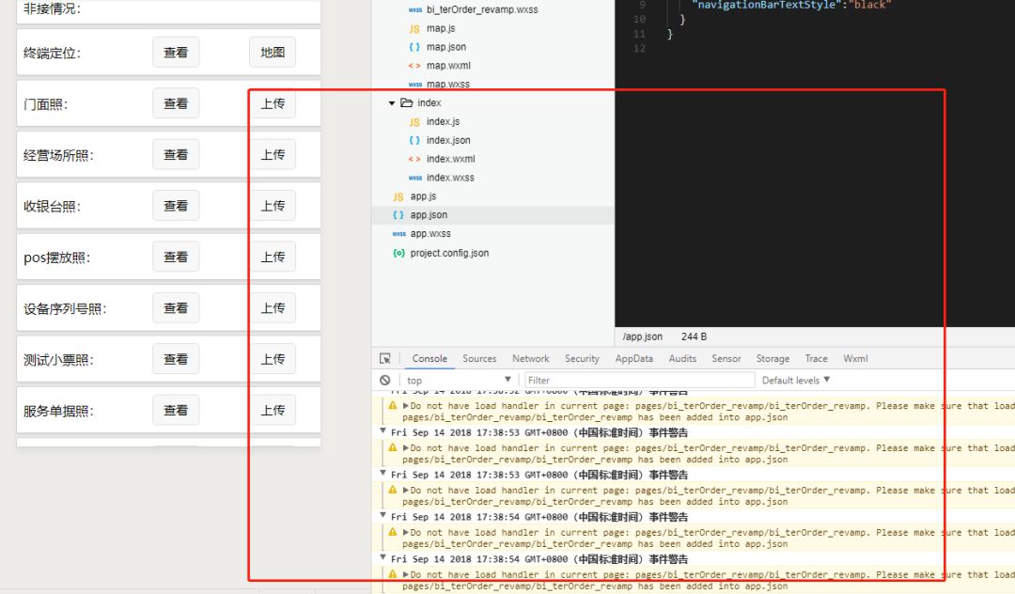1015x594 pixels.
Task: Switch to the Console tab
Action: pos(429,358)
